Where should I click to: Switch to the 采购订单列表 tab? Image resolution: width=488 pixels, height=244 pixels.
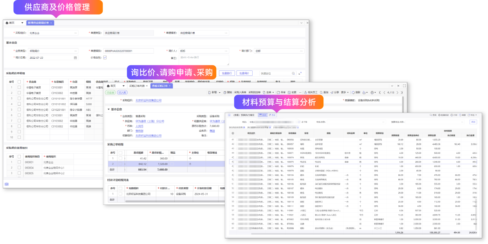tap(137, 86)
